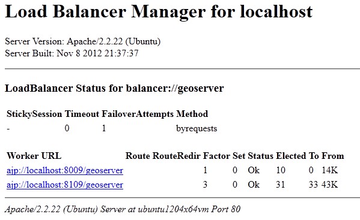Click the FailoverAttempts value 1
This screenshot has height=220, width=360.
104,128
